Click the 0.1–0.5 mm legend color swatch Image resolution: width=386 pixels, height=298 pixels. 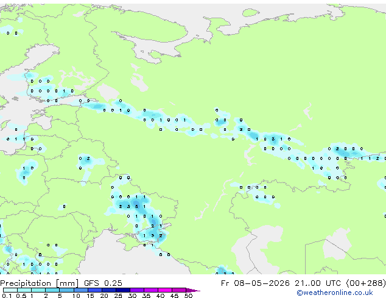click(x=10, y=290)
